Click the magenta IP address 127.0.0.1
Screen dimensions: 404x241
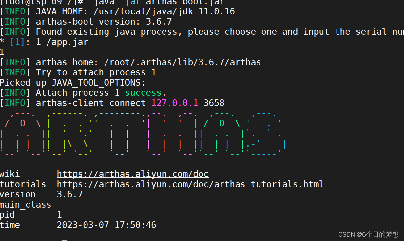pos(175,103)
